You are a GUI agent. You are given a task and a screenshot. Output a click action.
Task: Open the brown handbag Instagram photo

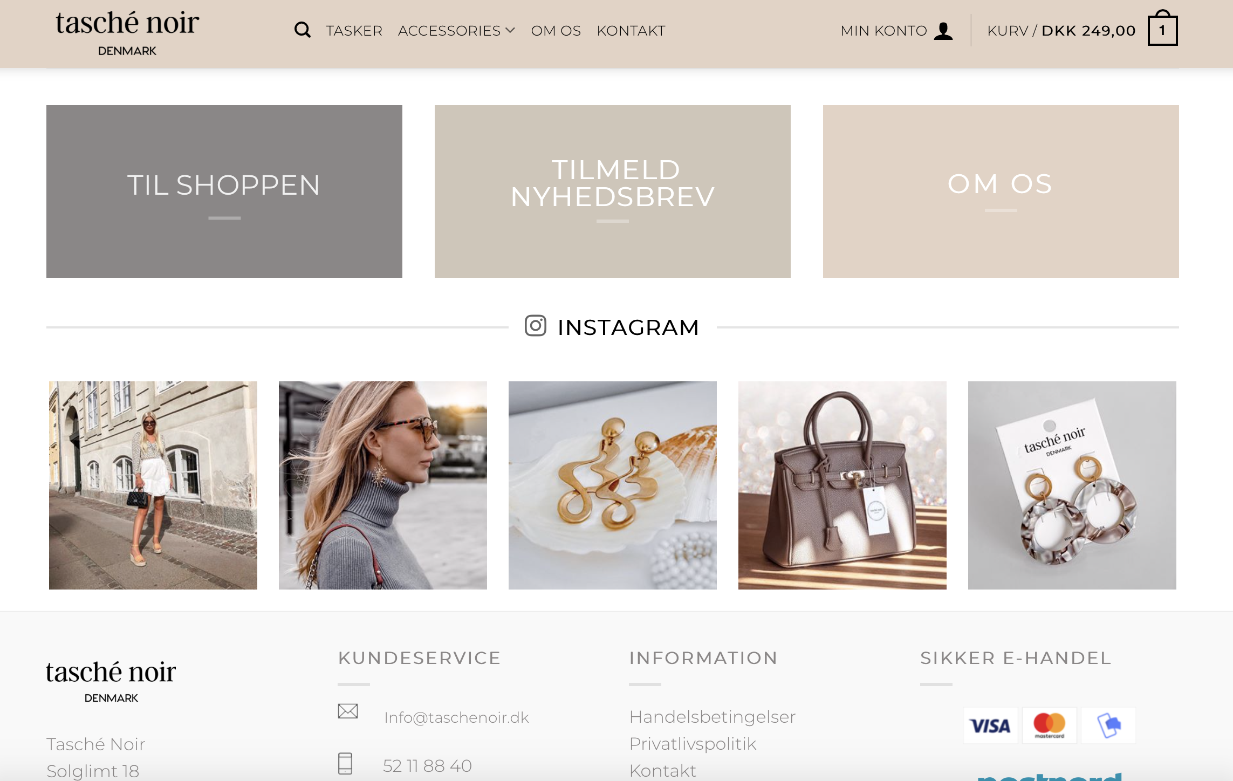pos(842,485)
